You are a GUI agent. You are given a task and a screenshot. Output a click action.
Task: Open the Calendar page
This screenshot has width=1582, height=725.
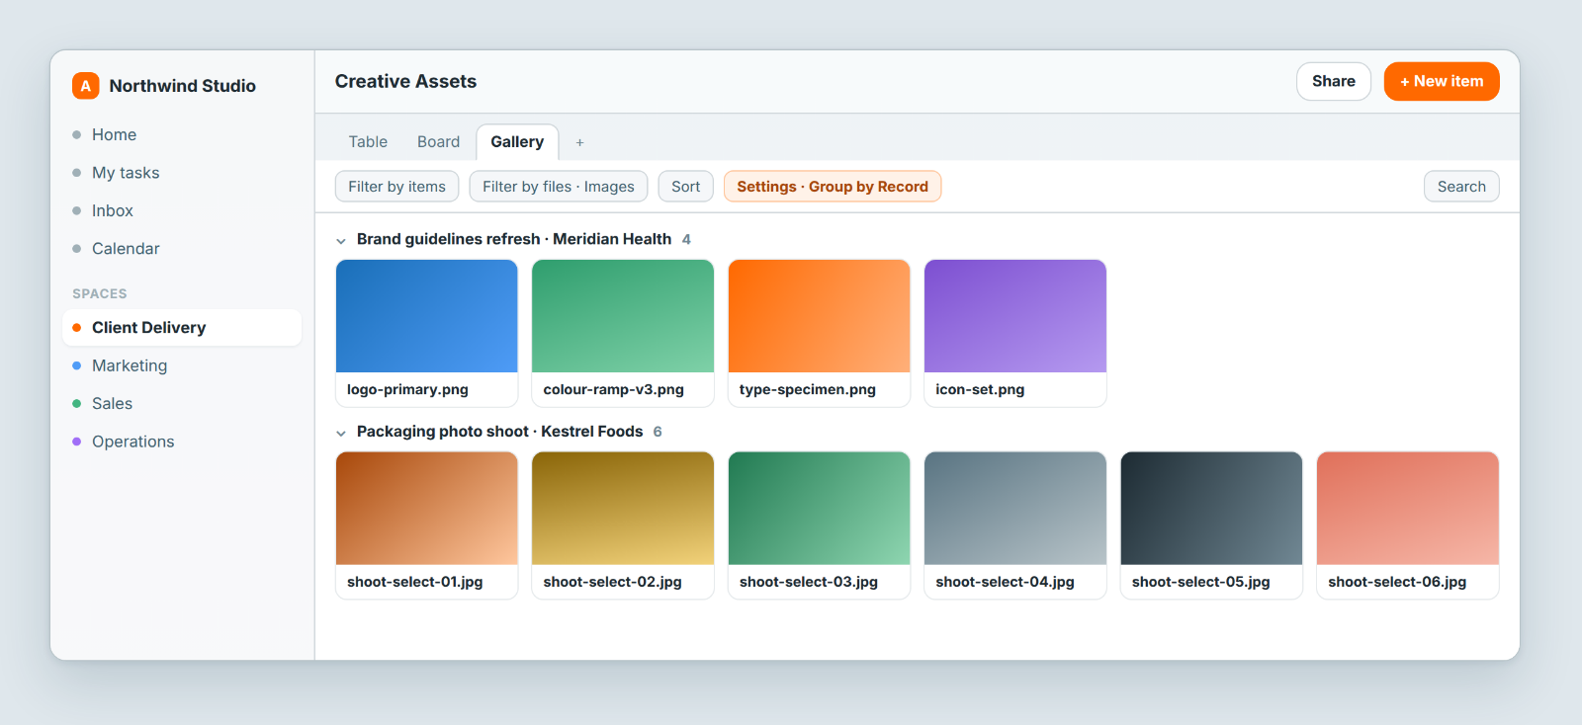click(x=182, y=249)
